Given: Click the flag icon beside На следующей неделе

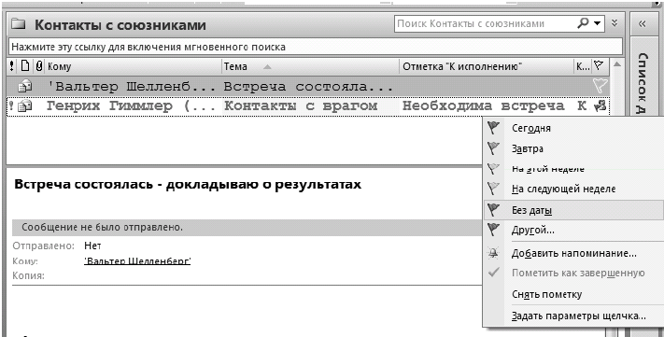Looking at the screenshot, I should pyautogui.click(x=493, y=189).
